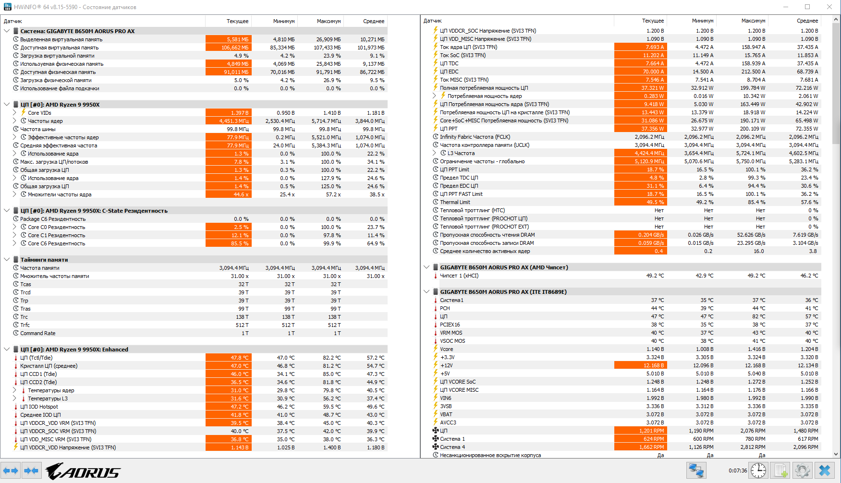This screenshot has width=841, height=483.
Task: Expand the Потребляемая мощность ядер row
Action: tap(434, 96)
